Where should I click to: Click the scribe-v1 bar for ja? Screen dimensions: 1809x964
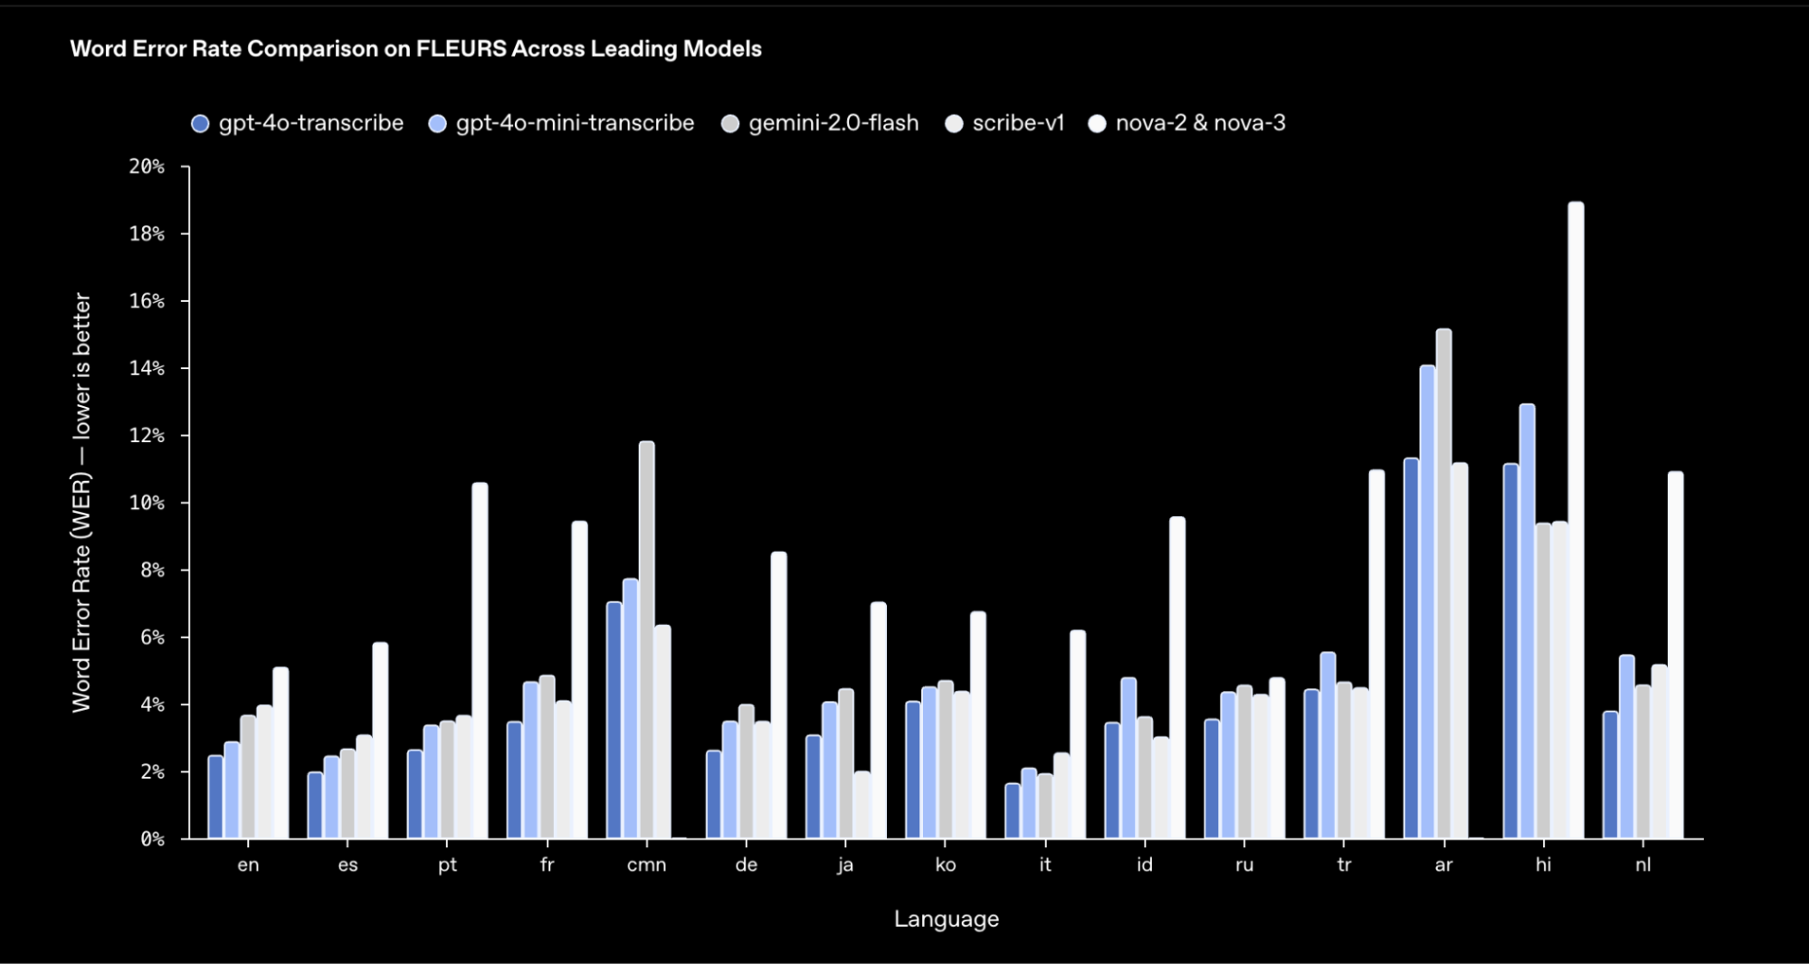pos(862,805)
